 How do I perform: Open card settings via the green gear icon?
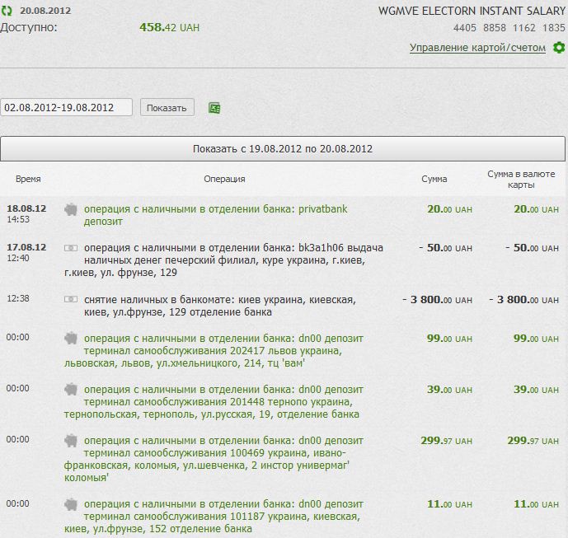coord(559,48)
